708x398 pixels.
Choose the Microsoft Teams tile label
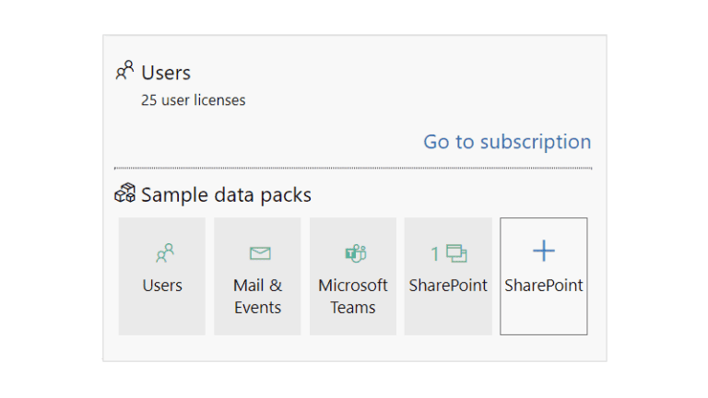click(x=353, y=297)
